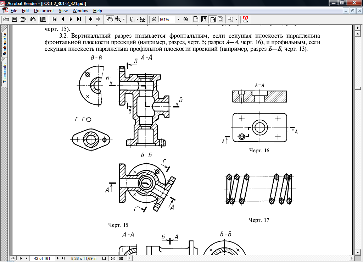Open the Edit menu

pos(26,11)
